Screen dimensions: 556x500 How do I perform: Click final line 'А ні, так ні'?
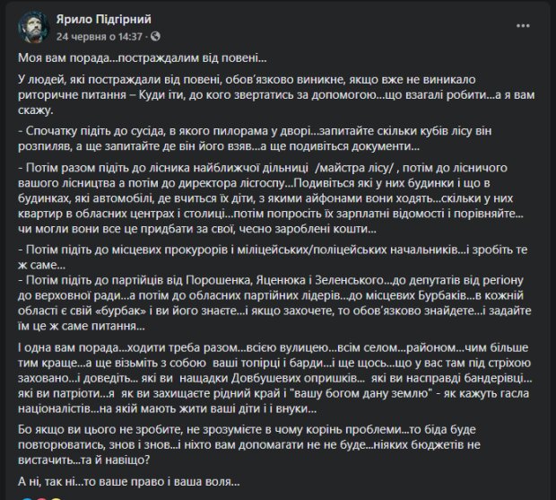tap(129, 481)
